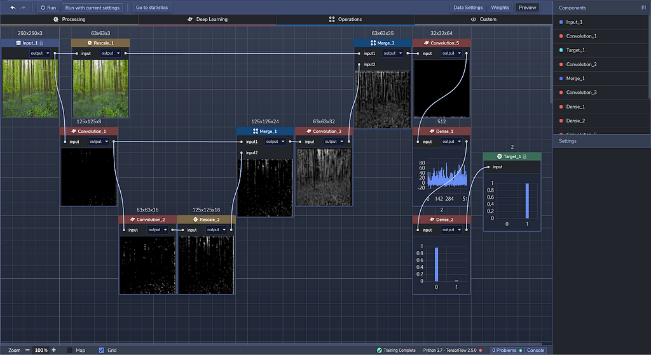
Task: Open the Custom tab
Action: 483,20
